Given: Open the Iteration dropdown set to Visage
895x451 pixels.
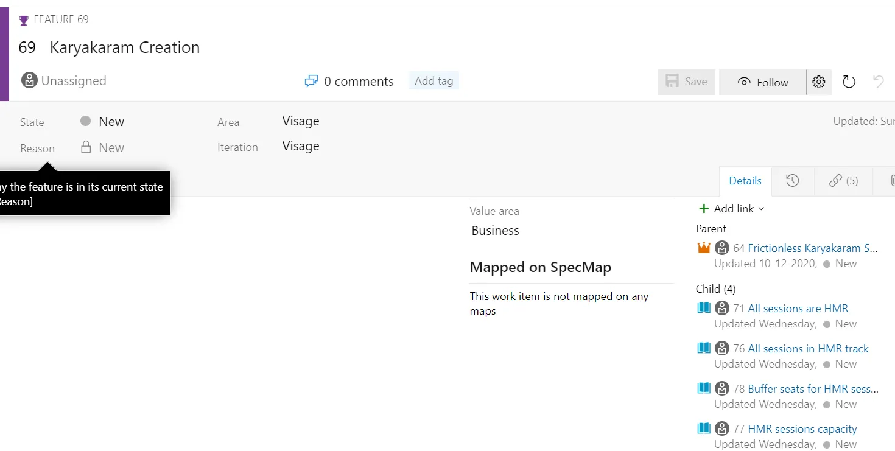Looking at the screenshot, I should click(301, 146).
